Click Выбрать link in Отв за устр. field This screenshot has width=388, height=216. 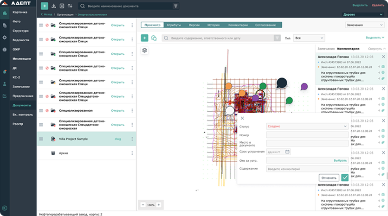pos(340,160)
